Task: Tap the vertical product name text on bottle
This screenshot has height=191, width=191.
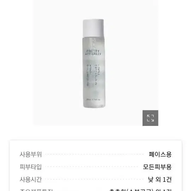Action: point(93,75)
